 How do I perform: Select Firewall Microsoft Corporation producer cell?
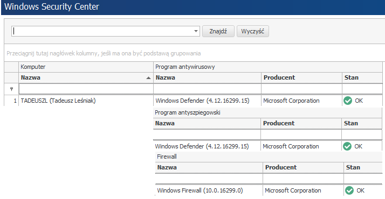tap(303, 190)
